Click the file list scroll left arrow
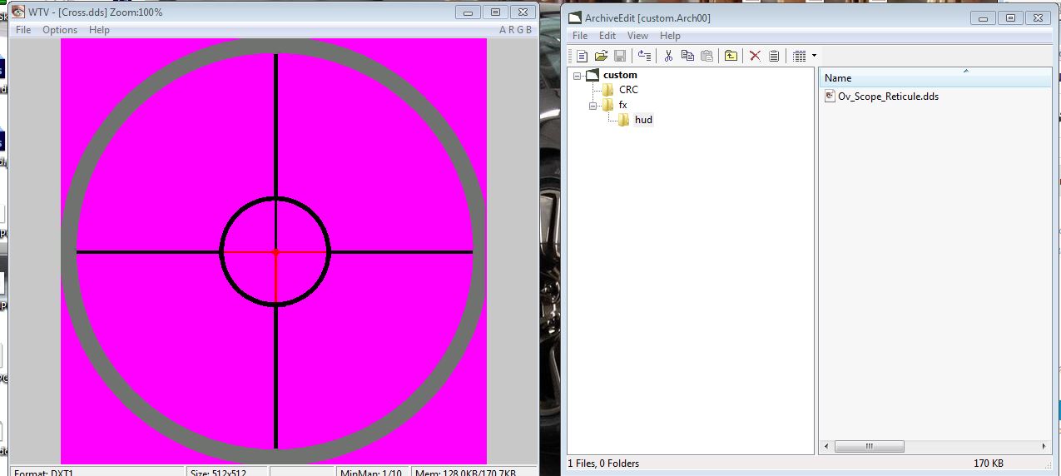The width and height of the screenshot is (1061, 476). [x=826, y=447]
